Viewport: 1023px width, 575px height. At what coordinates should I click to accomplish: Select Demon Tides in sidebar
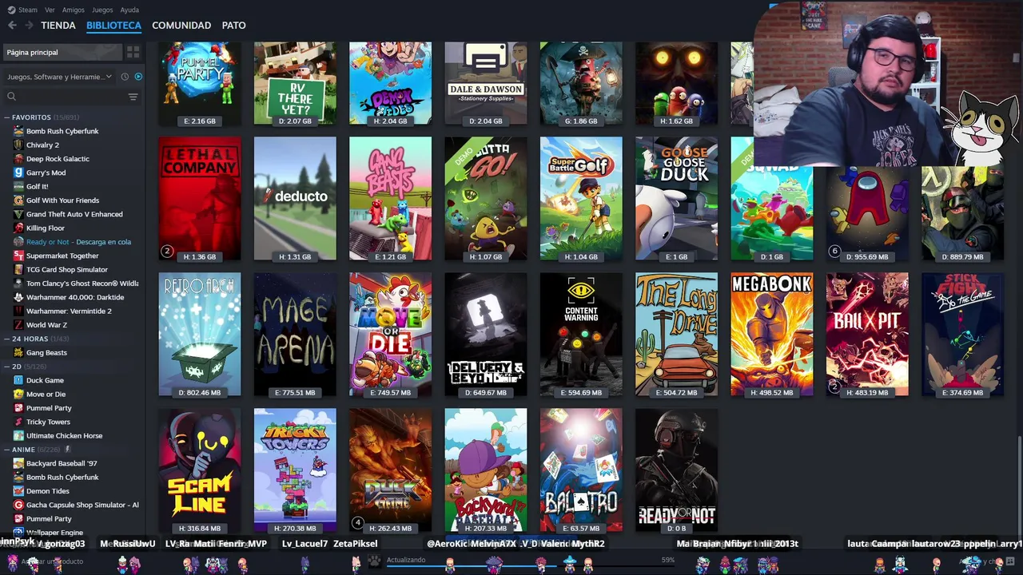[48, 491]
